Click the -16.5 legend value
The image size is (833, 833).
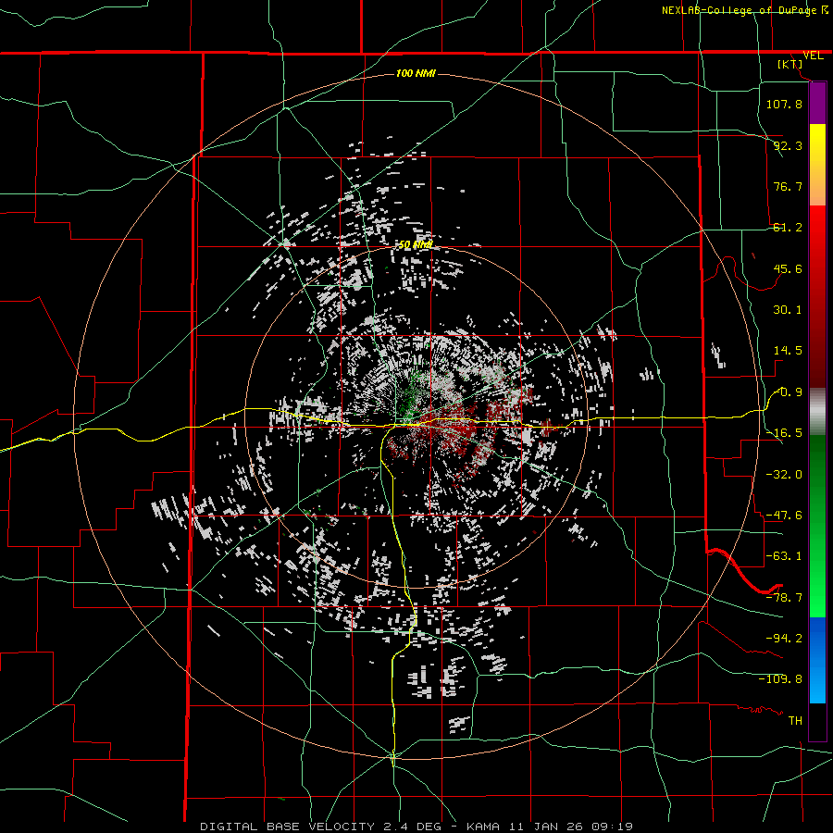pyautogui.click(x=784, y=433)
